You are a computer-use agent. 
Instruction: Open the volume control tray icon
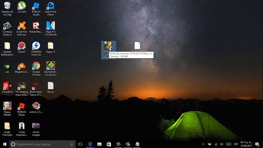pyautogui.click(x=221, y=144)
